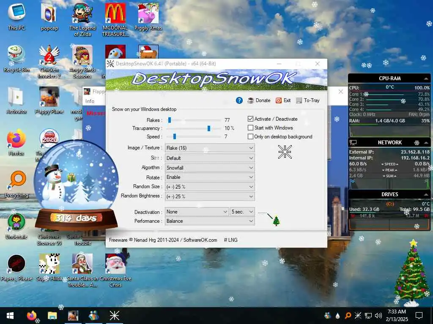
Task: Open the Deactivation dropdown showing None
Action: 197,212
